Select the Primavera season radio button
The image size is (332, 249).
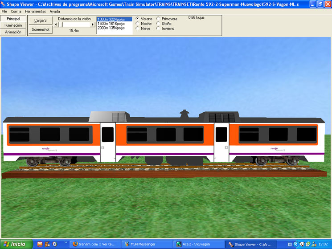point(158,19)
